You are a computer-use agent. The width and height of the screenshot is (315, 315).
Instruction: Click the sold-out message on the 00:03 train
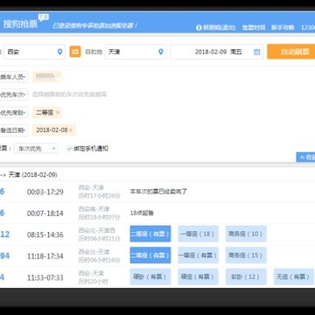[158, 192]
